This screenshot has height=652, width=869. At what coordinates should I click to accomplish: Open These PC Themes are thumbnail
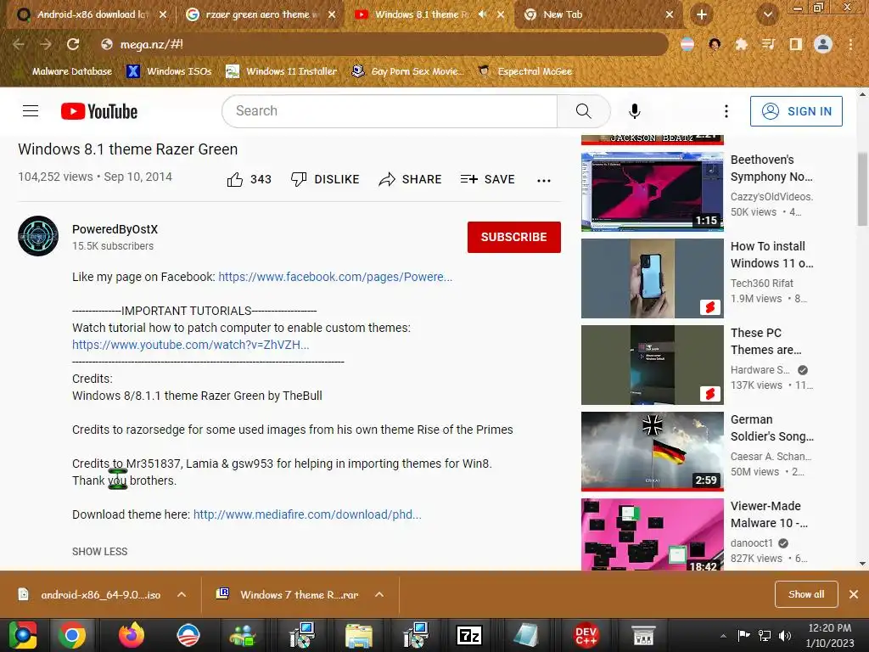[x=653, y=365]
